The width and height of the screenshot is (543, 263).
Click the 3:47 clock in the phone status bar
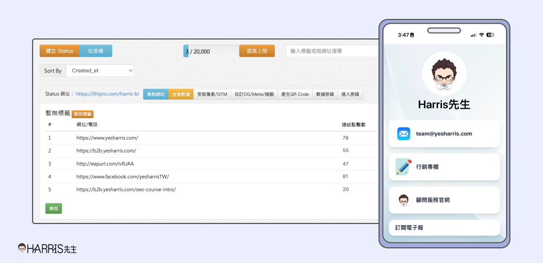tap(403, 35)
